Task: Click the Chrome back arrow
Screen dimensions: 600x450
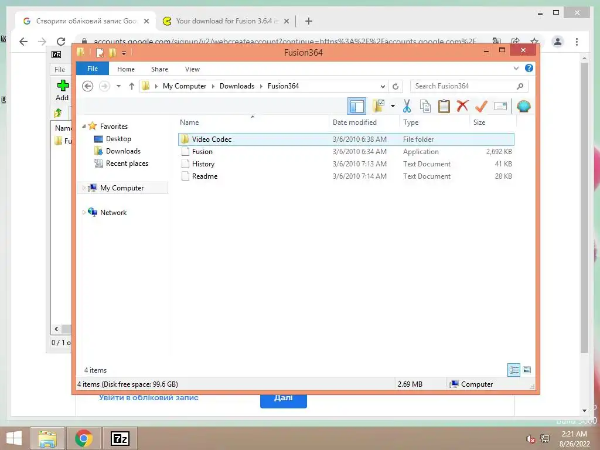Action: (23, 42)
